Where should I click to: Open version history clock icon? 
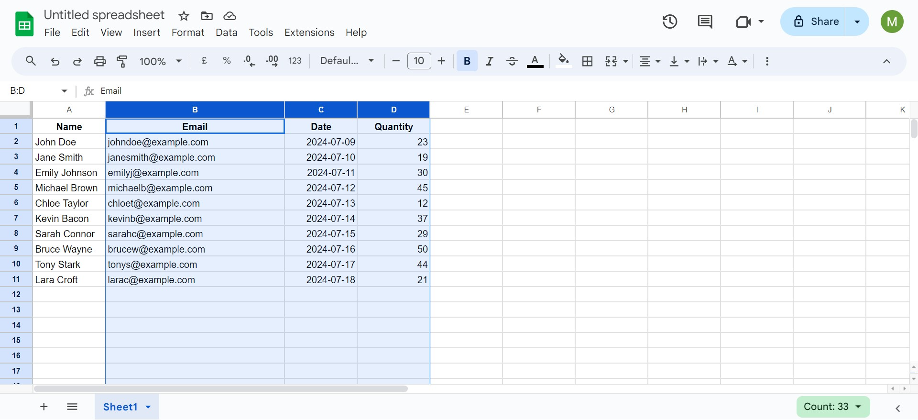point(669,22)
